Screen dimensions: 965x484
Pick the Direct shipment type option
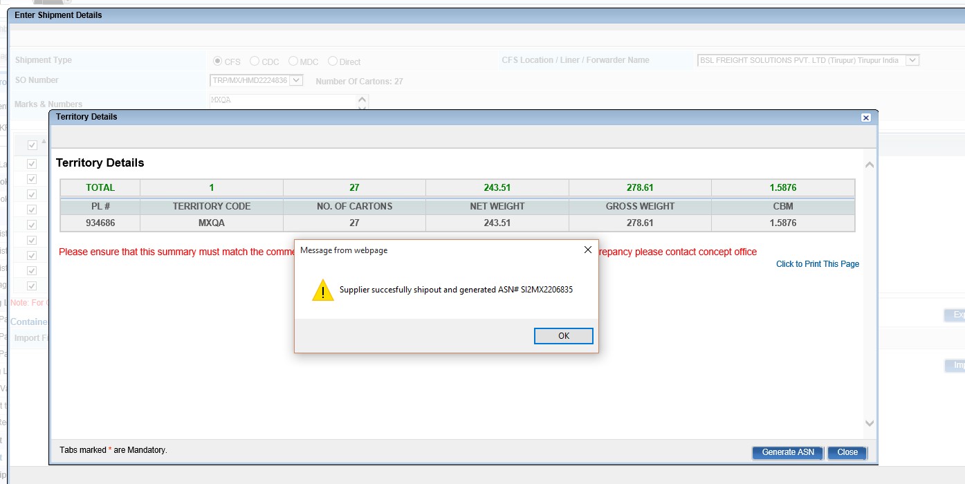333,62
